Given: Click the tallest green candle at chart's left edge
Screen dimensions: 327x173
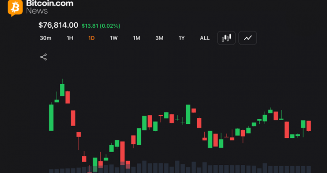Looking at the screenshot, I should click(x=51, y=117).
